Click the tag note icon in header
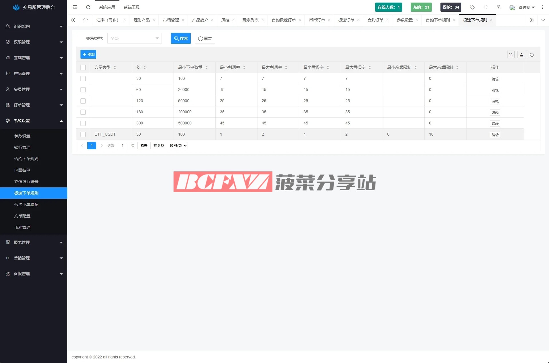The width and height of the screenshot is (549, 363). (472, 7)
